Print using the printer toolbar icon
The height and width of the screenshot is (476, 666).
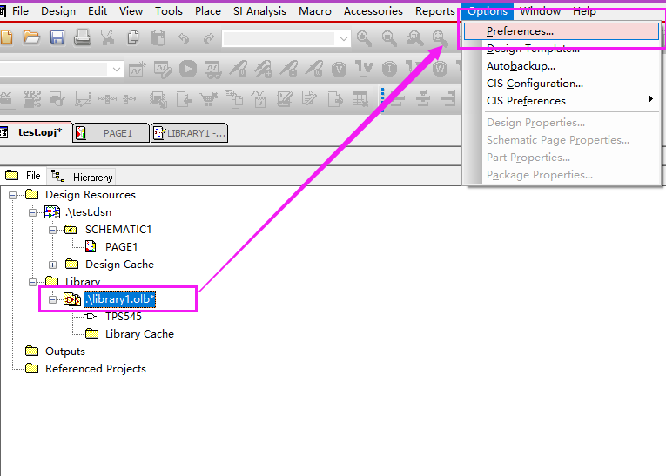click(83, 38)
